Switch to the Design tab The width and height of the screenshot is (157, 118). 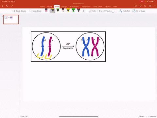64,7
